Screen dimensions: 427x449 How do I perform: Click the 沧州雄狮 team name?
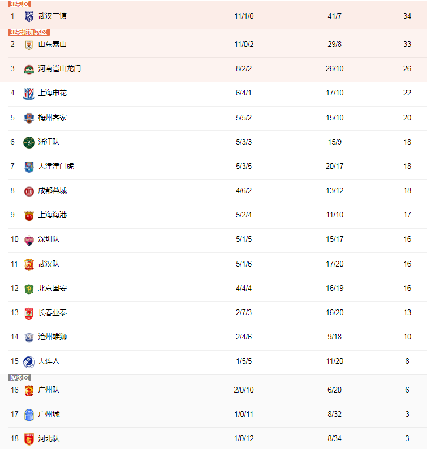pyautogui.click(x=53, y=337)
